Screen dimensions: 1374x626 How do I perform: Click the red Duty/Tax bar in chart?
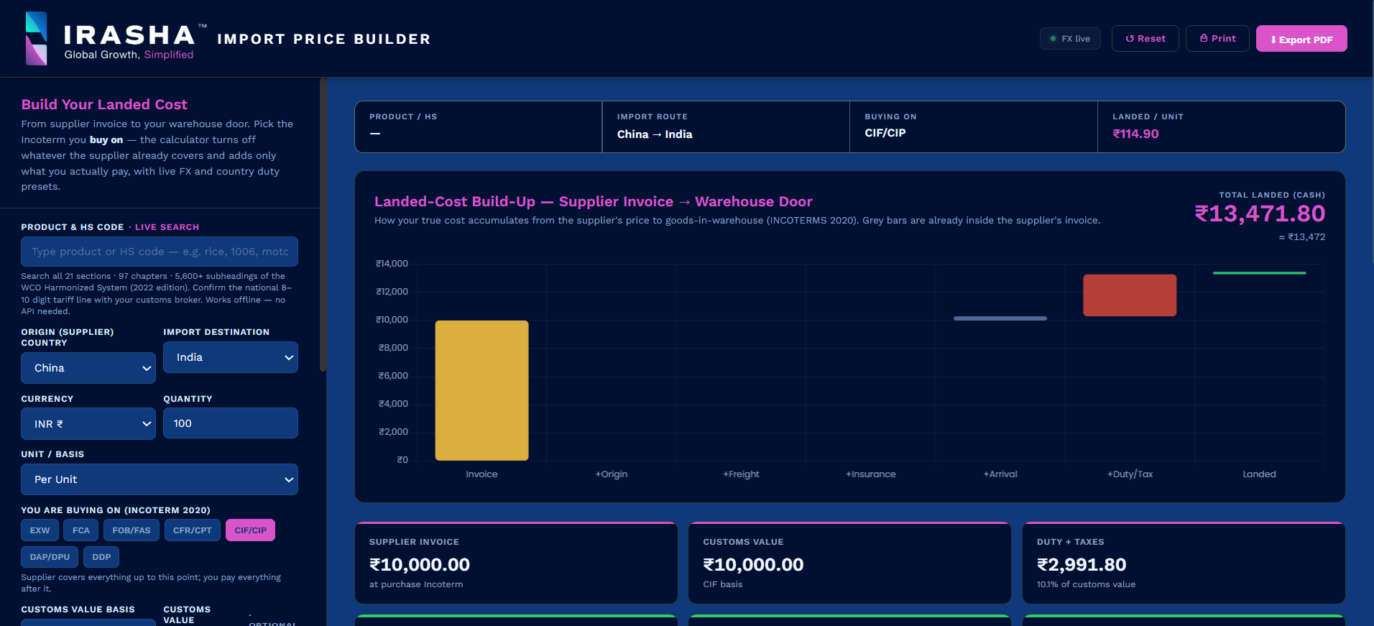[1130, 295]
